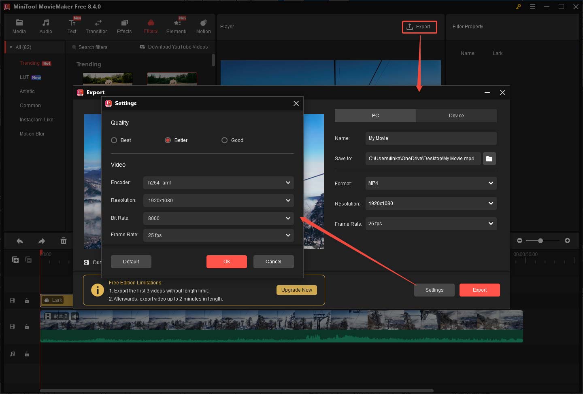Image resolution: width=583 pixels, height=394 pixels.
Task: Lock the Lark video track
Action: click(27, 301)
